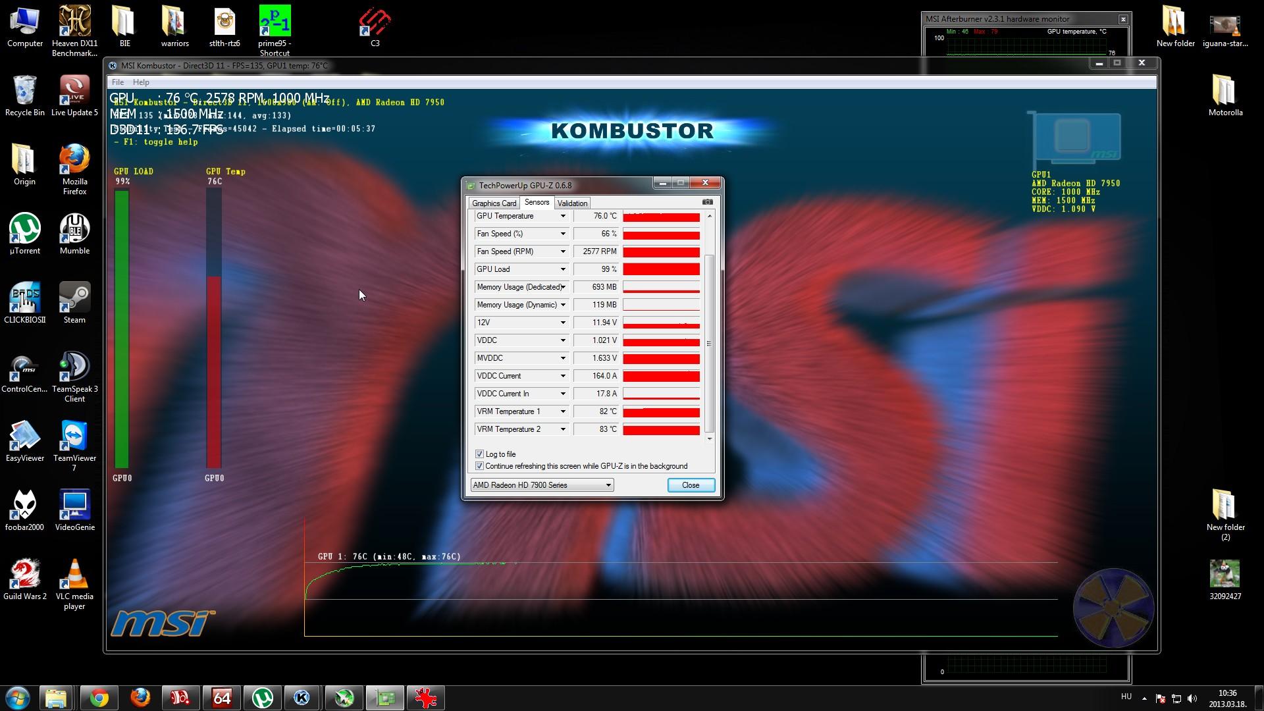Click the GPU Temperature red graph bar

click(661, 217)
